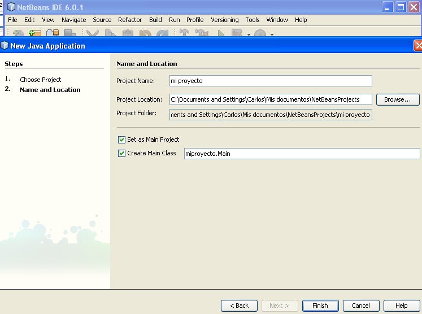Click the Redo toolbar icon
The height and width of the screenshot is (314, 422).
pyautogui.click(x=163, y=33)
